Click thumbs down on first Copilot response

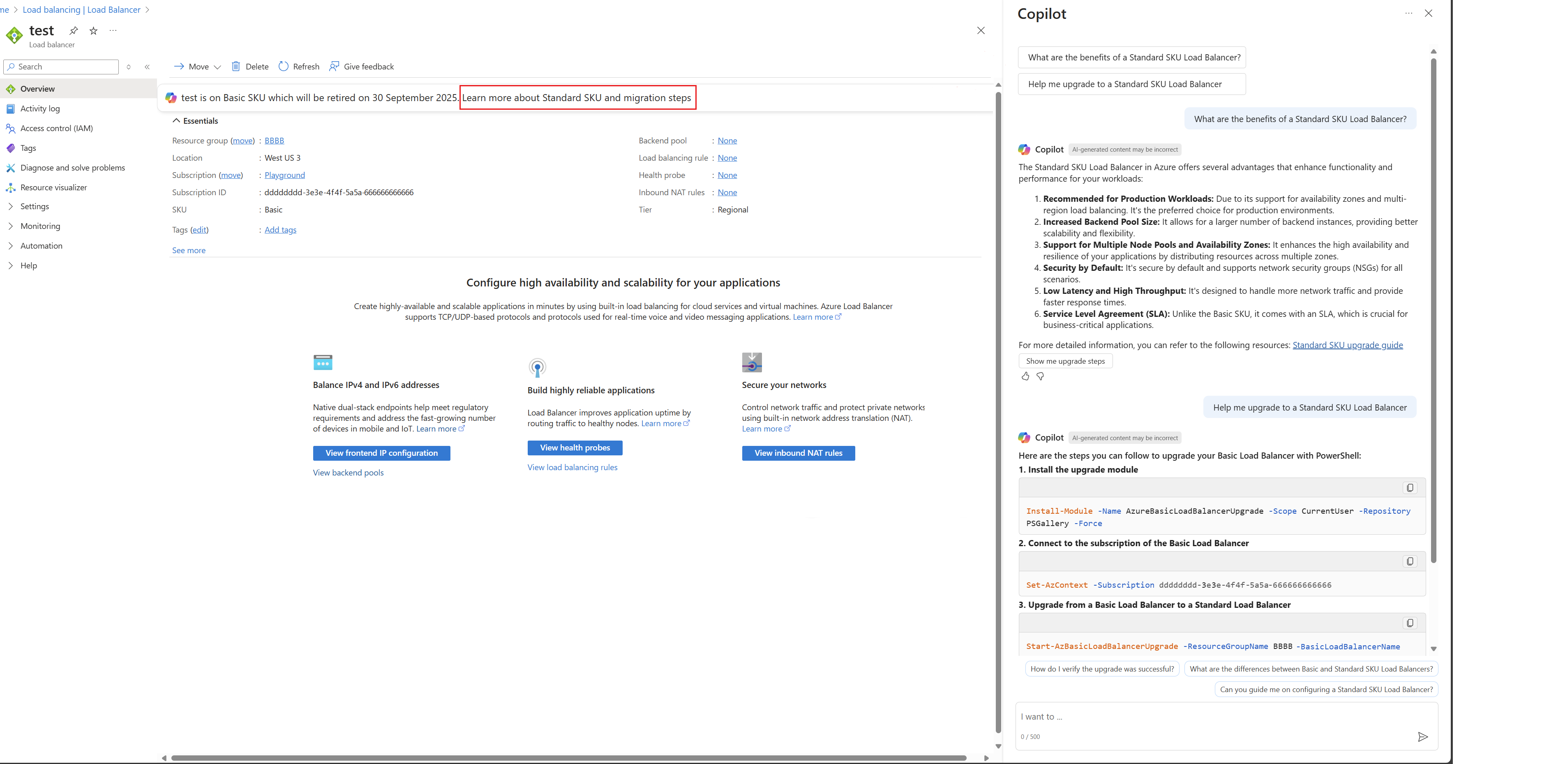[1040, 376]
